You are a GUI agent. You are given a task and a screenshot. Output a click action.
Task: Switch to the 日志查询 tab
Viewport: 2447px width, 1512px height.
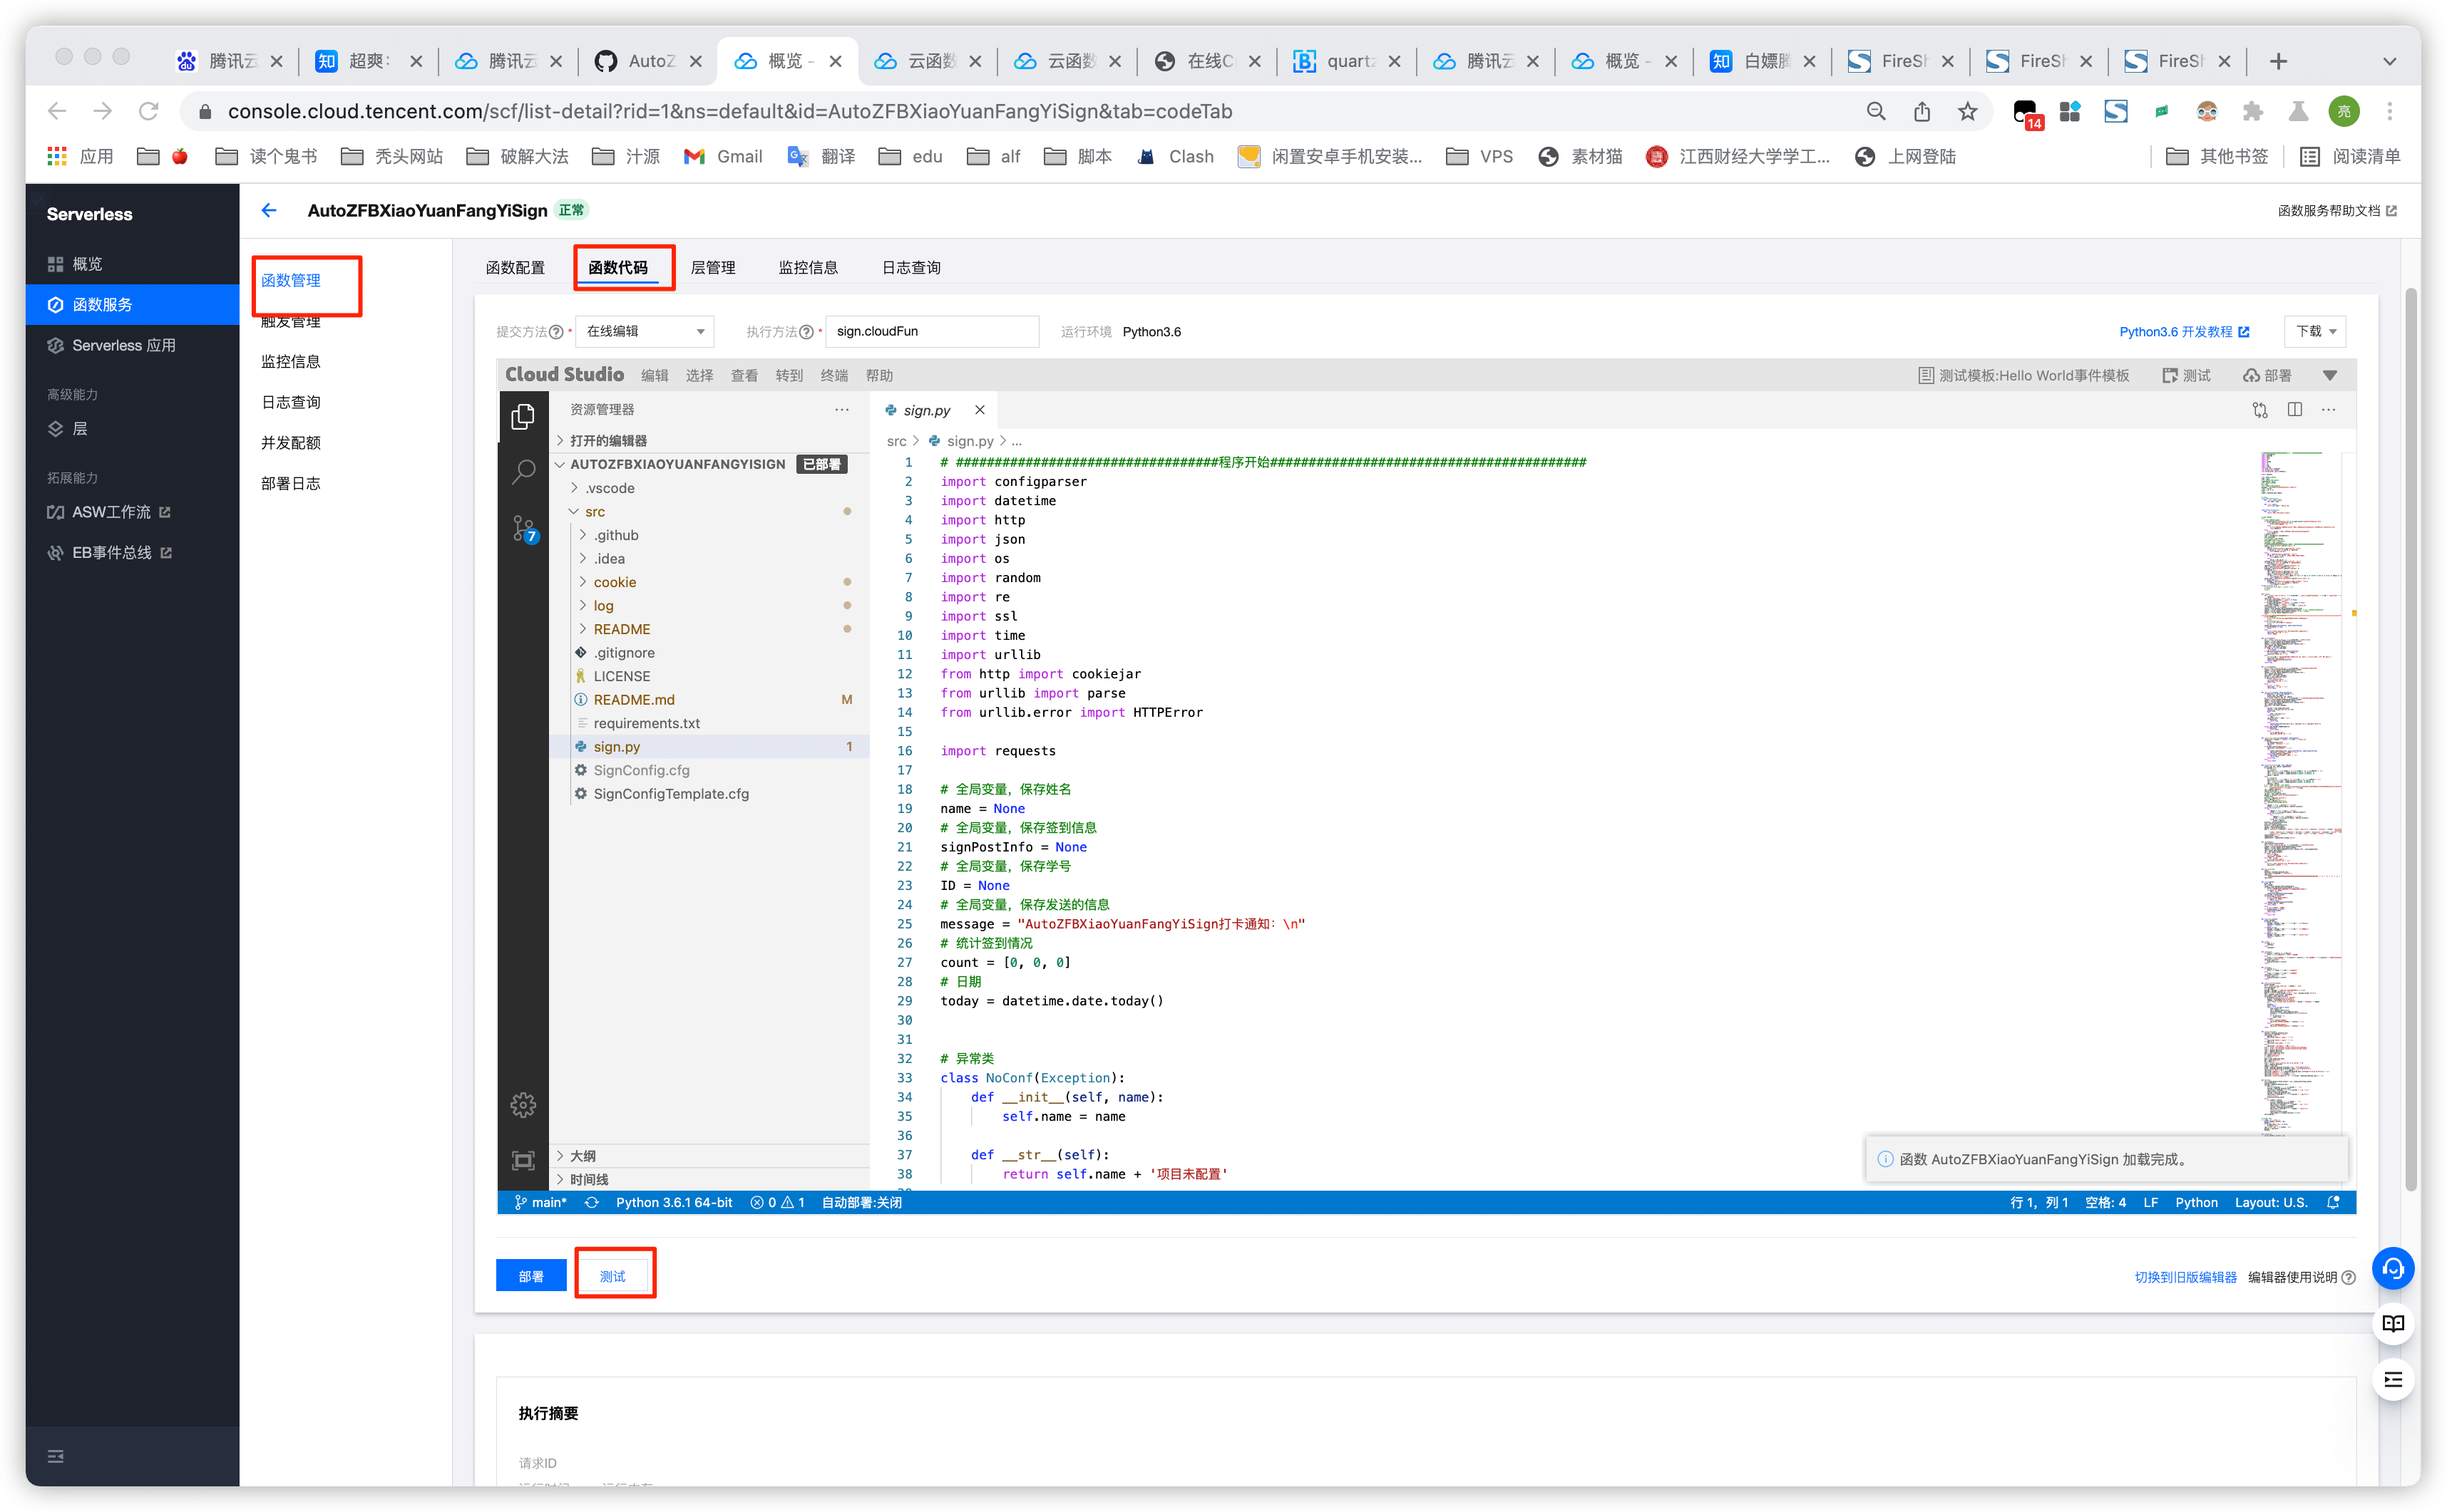910,267
